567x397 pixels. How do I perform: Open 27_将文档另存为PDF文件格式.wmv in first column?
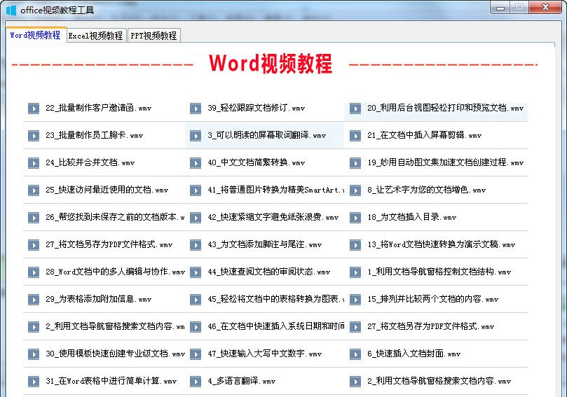click(109, 245)
